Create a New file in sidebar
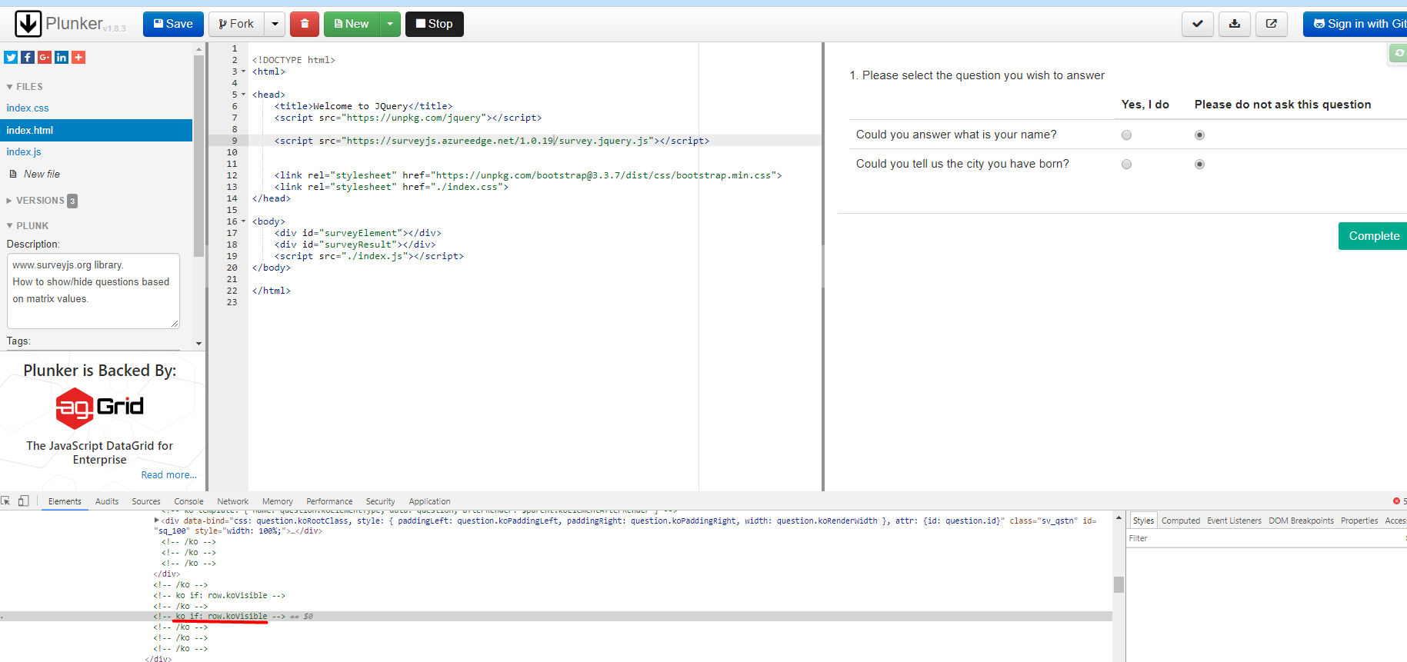Screen dimensions: 1407x662 [35, 175]
